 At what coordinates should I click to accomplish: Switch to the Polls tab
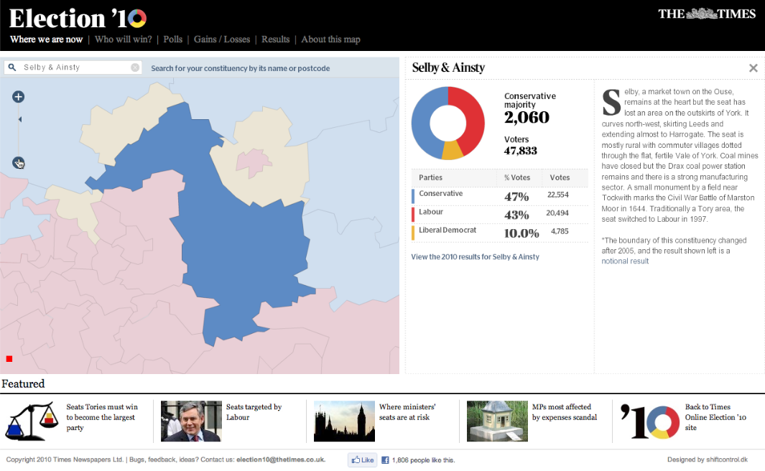pyautogui.click(x=172, y=39)
